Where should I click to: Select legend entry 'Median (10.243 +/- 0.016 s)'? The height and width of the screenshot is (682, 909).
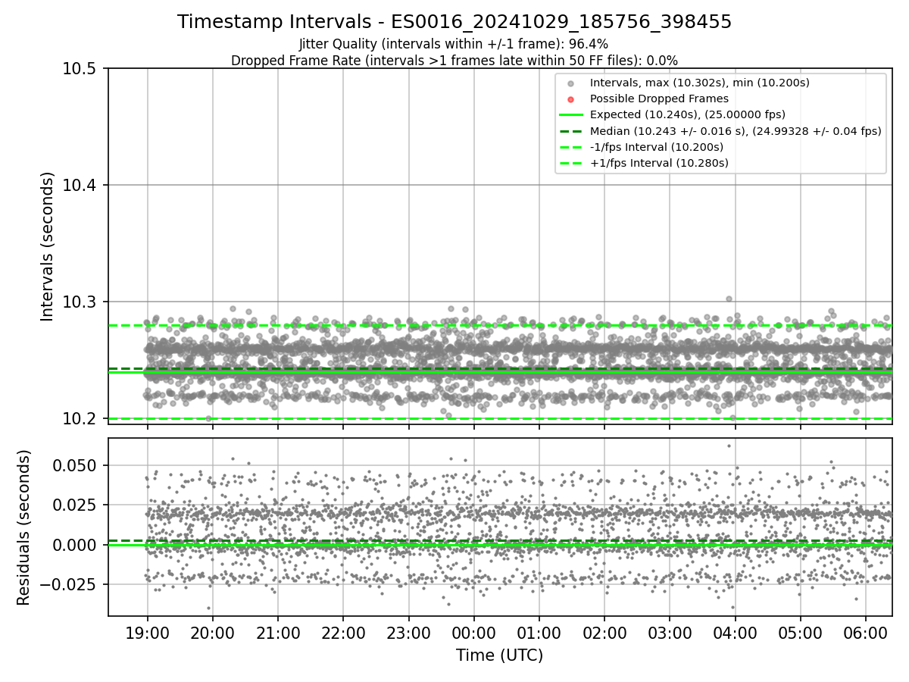click(x=736, y=130)
